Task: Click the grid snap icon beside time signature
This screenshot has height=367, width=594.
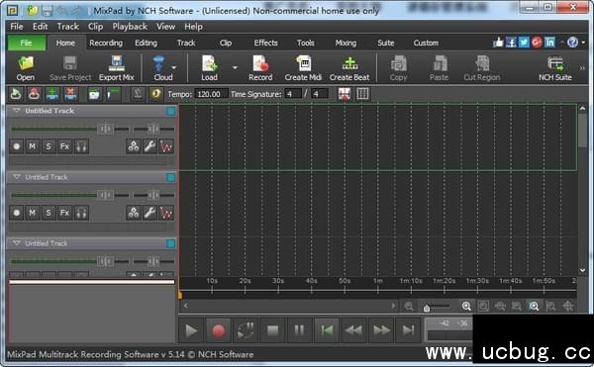Action: pyautogui.click(x=362, y=94)
